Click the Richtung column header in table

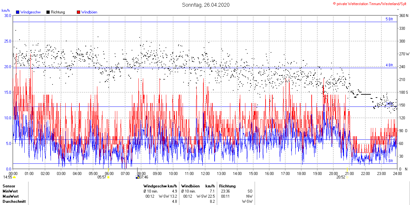click(x=227, y=186)
